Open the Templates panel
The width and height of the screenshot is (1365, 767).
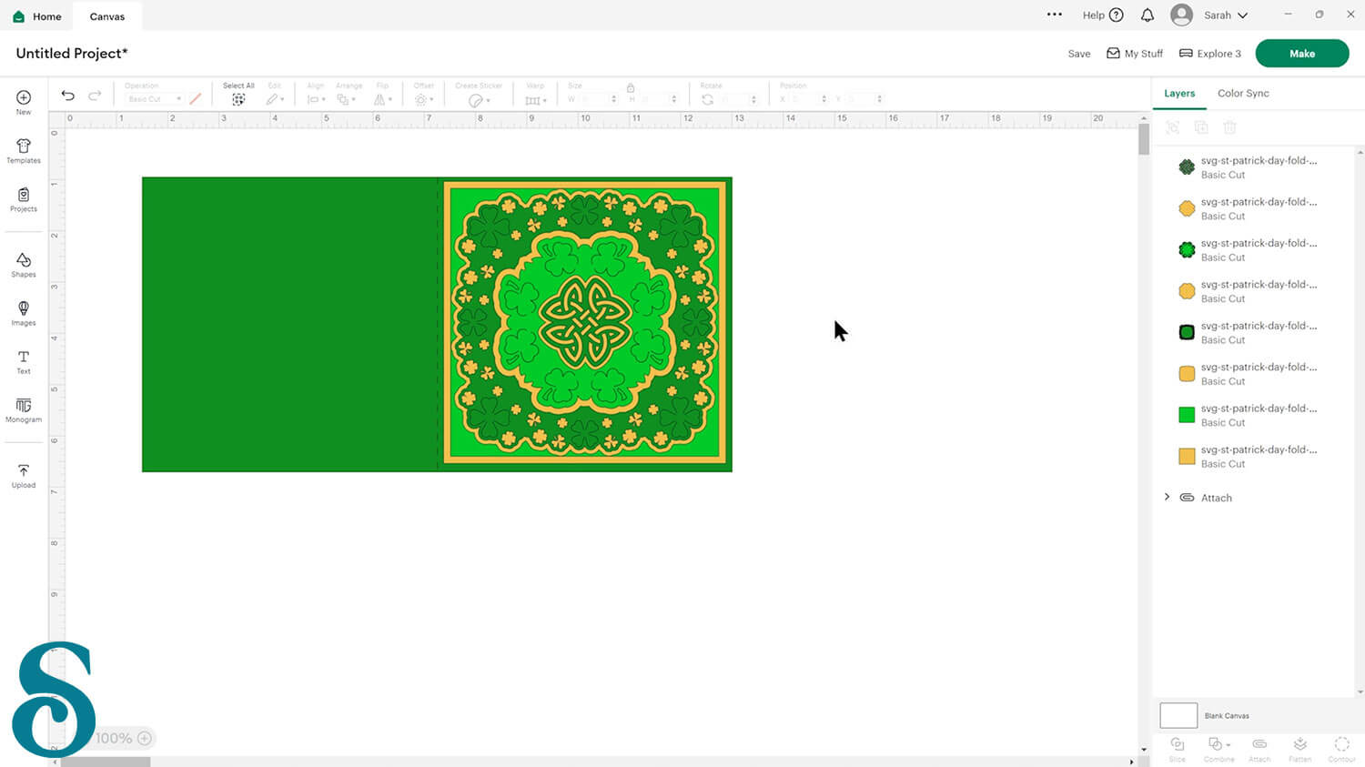pos(24,150)
